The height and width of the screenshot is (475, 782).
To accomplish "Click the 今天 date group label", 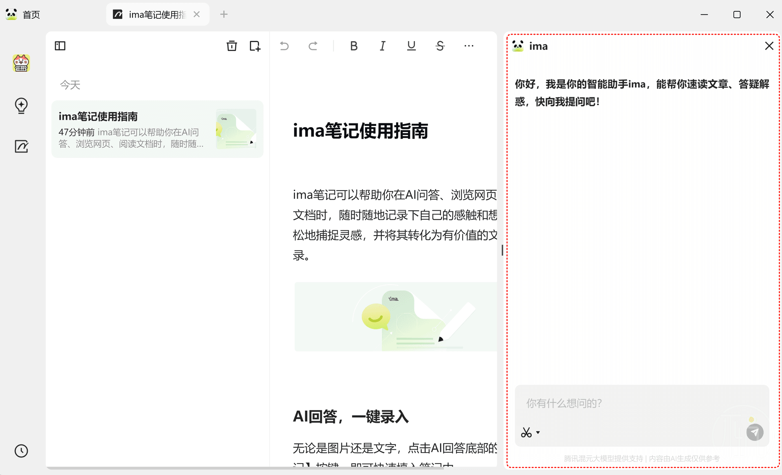I will [70, 85].
